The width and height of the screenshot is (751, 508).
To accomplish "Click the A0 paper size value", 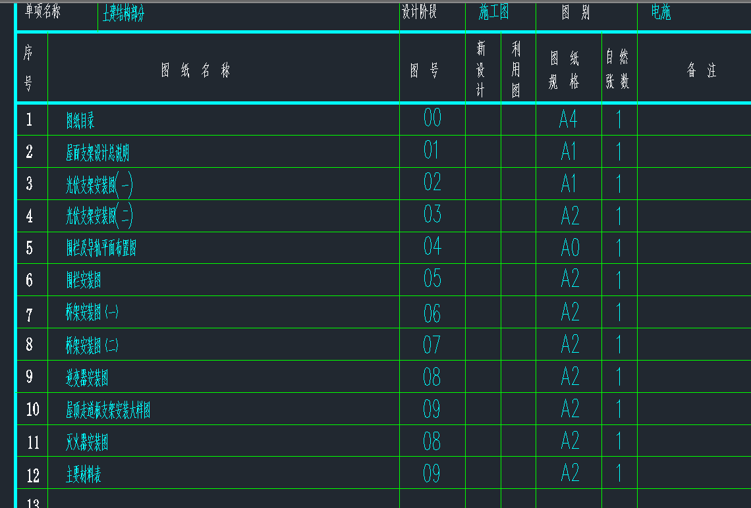I will coord(570,248).
